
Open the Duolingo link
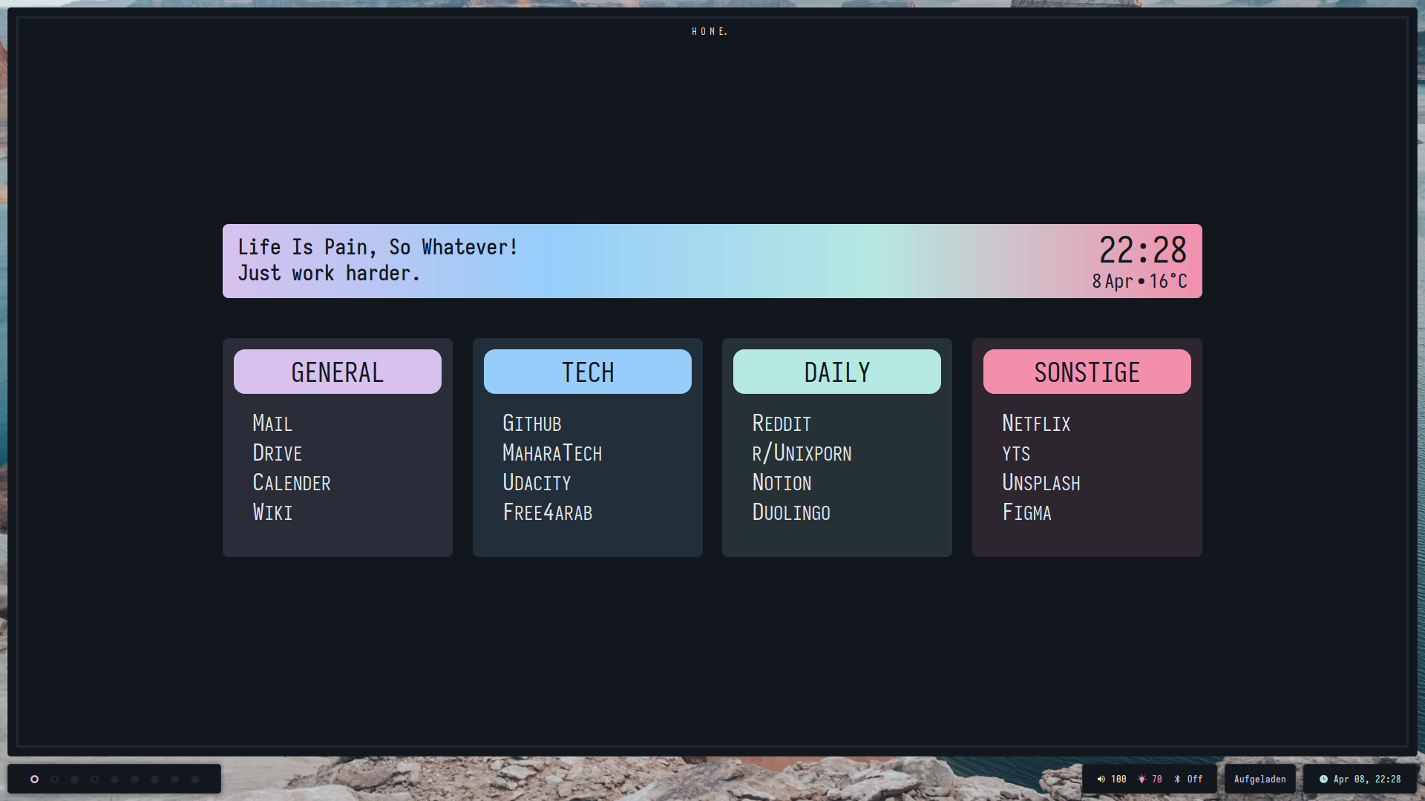pos(791,512)
